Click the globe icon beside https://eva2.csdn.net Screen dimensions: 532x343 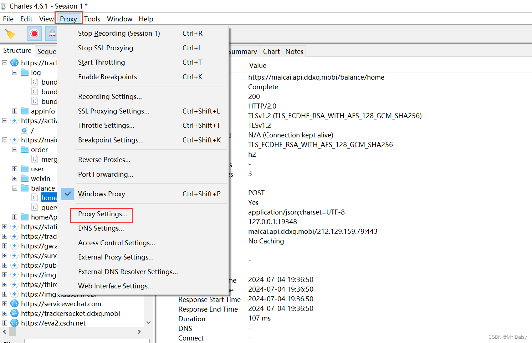pos(14,323)
